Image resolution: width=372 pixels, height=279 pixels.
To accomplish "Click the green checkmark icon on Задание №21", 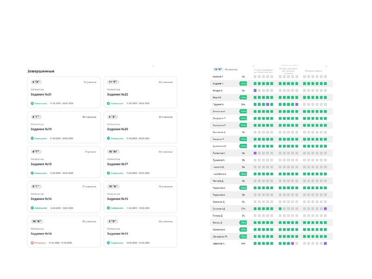I will 32,103.
